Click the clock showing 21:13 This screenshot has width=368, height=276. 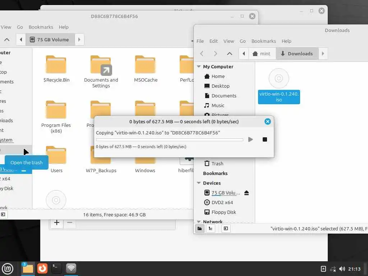(354, 269)
